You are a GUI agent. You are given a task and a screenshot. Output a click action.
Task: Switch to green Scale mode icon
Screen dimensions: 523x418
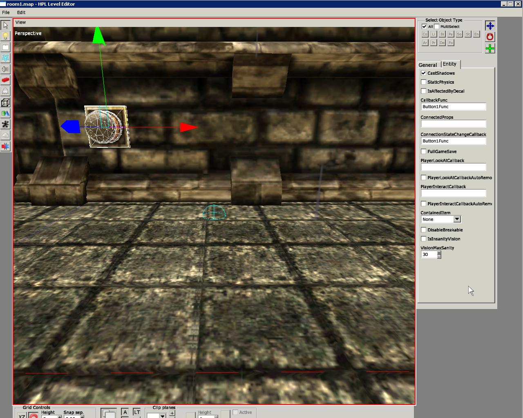click(x=490, y=49)
